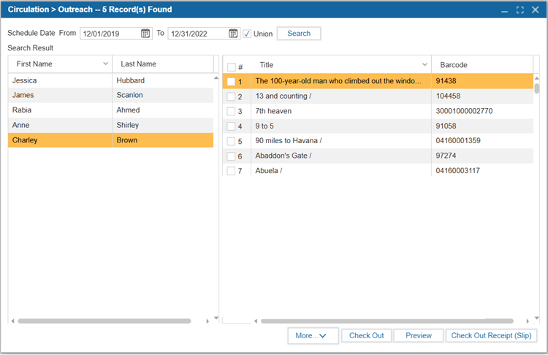The width and height of the screenshot is (548, 355).
Task: Click the titles list vertical scrollbar thumb
Action: click(x=537, y=88)
